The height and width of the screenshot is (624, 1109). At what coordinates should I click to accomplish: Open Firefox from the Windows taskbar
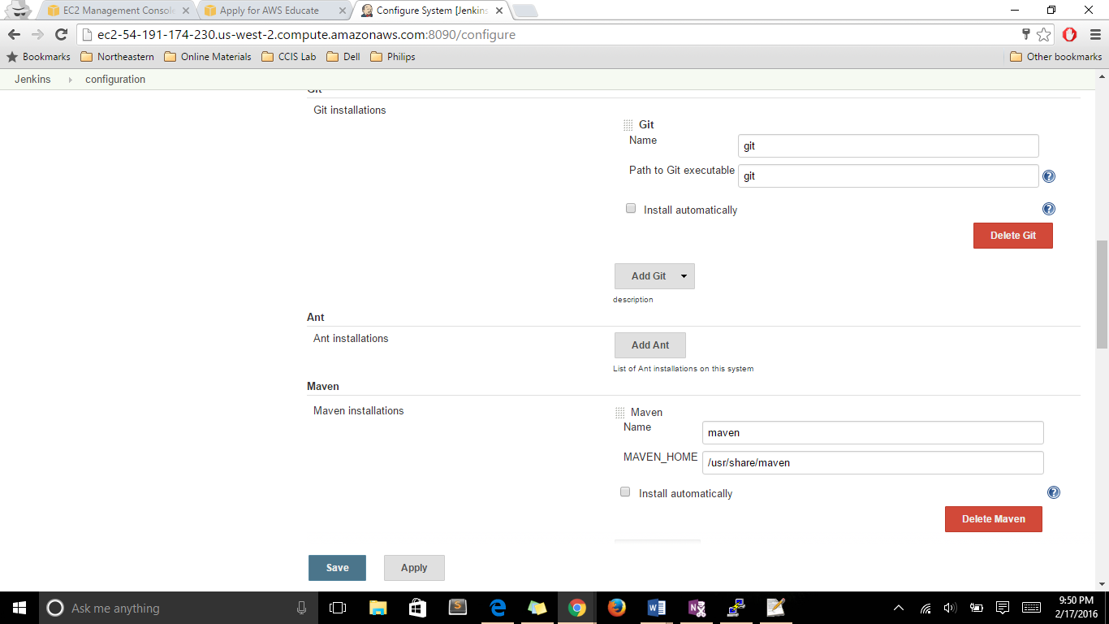(x=616, y=608)
